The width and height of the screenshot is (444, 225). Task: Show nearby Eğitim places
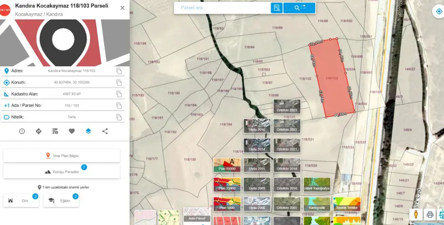click(61, 201)
